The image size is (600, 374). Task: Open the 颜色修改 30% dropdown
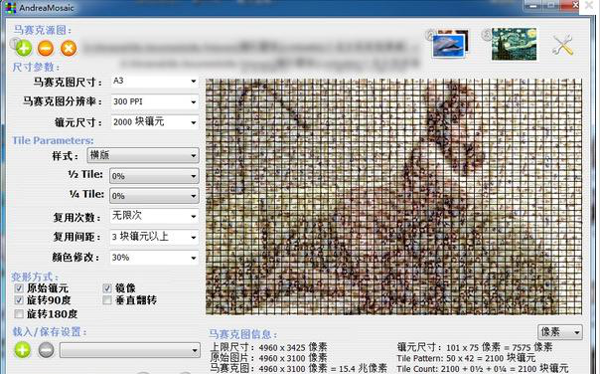(x=155, y=258)
